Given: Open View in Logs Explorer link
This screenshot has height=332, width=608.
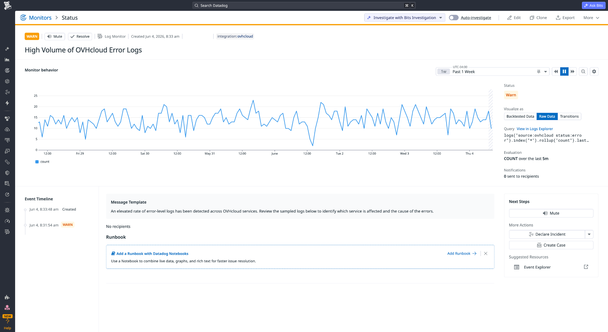Looking at the screenshot, I should (535, 129).
